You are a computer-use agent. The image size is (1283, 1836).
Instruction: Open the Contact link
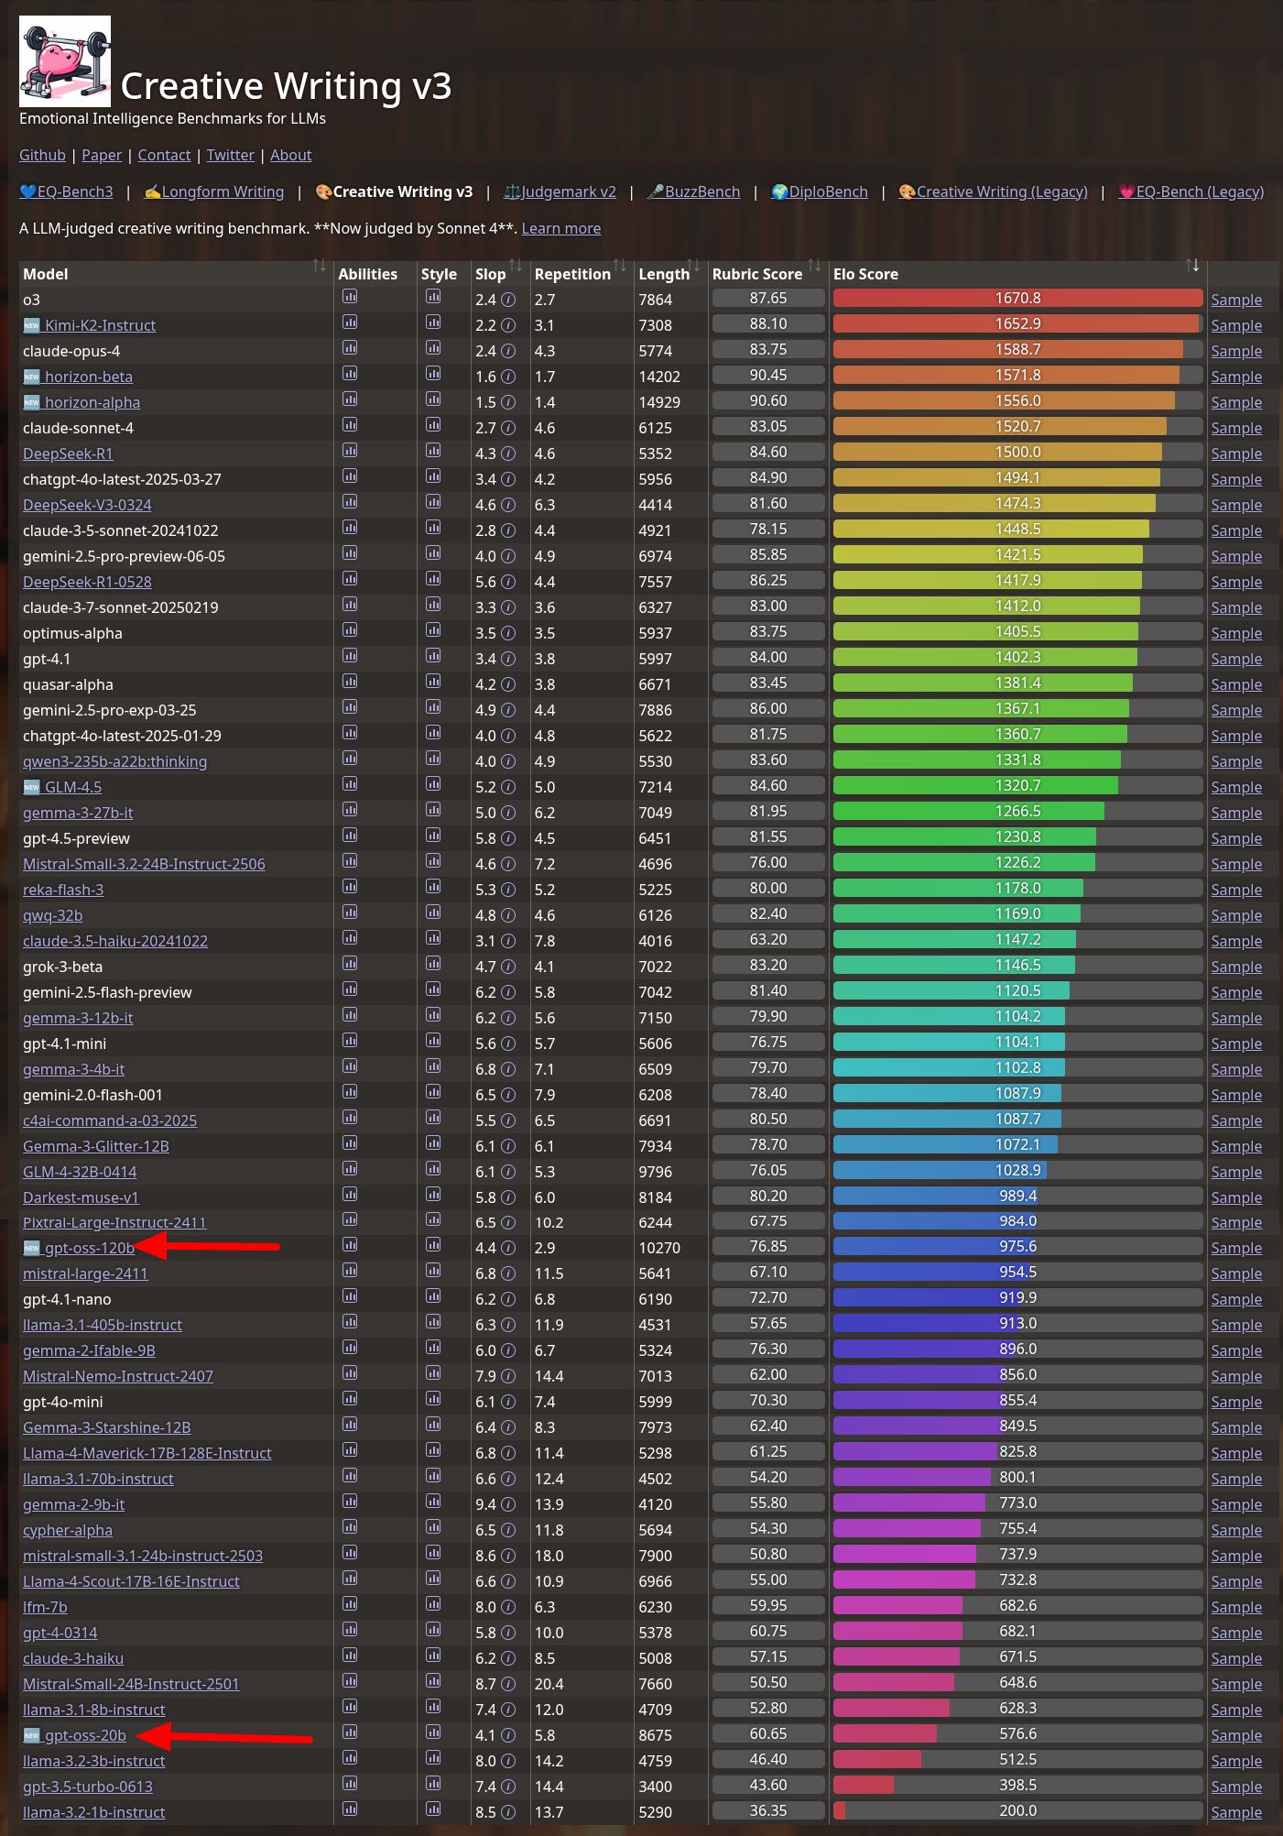pos(164,155)
